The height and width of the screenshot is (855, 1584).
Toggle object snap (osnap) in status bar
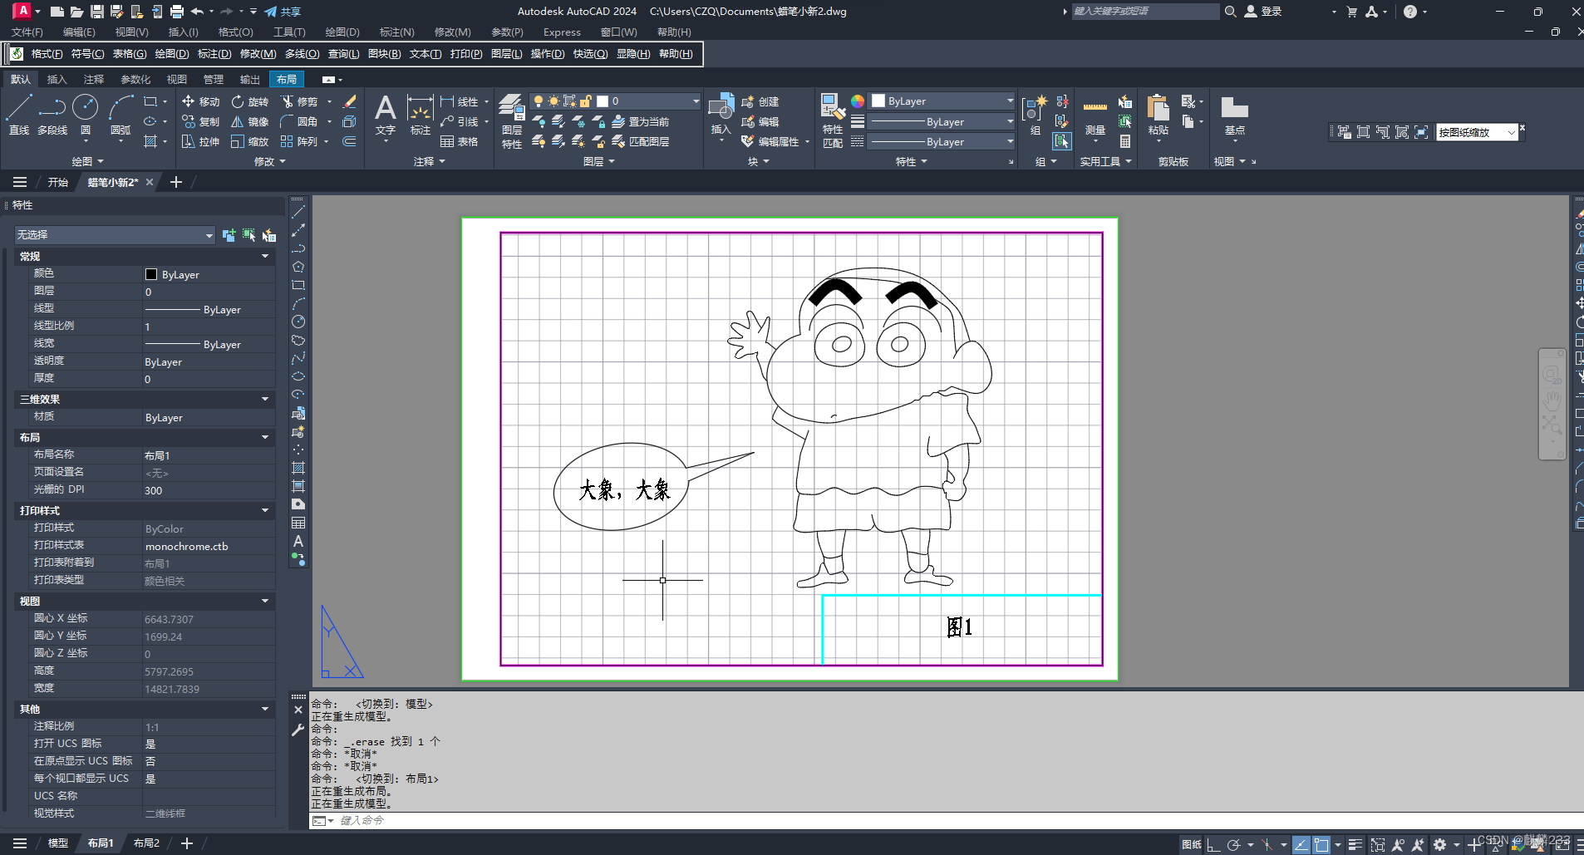(1321, 844)
